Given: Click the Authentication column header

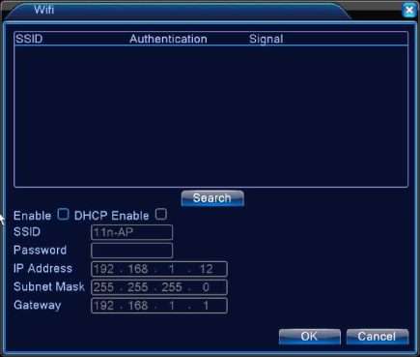Looking at the screenshot, I should pyautogui.click(x=168, y=39).
